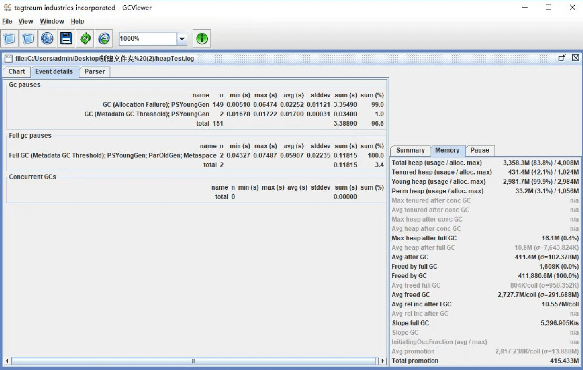Click the 3,358.3M (83.8%) / 4,008M value
583x370 pixels.
541,163
